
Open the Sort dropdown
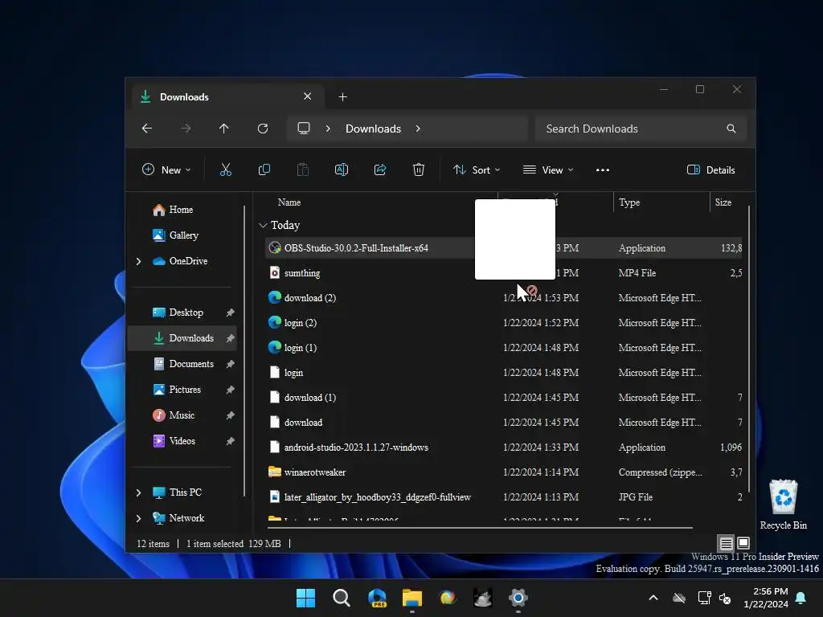coord(477,170)
